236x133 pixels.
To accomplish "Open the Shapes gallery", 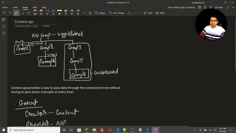I will point(100,13).
